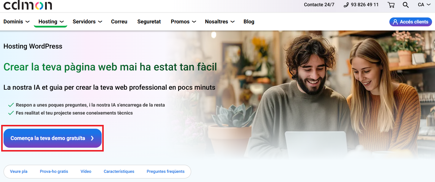Click the Hosting WordPress heading
The width and height of the screenshot is (435, 182).
[x=33, y=46]
